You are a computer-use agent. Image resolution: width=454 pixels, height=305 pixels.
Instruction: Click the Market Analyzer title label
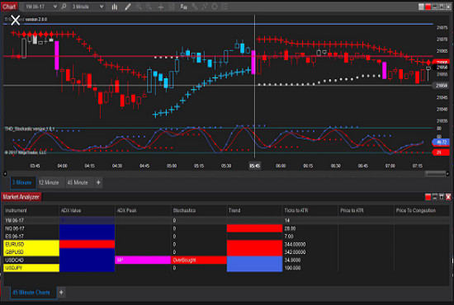tap(21, 197)
